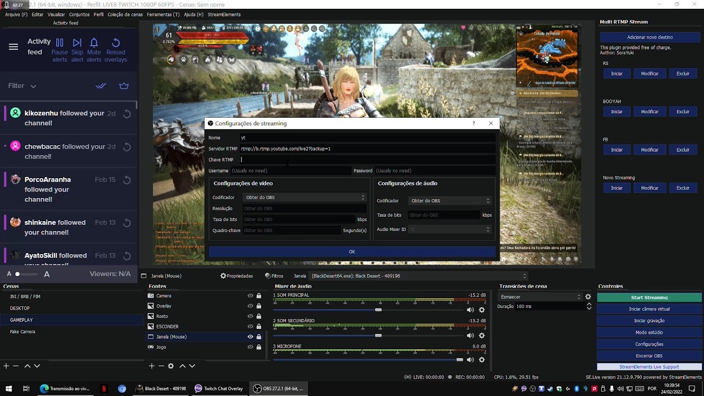Open Editar menu
704x396 pixels.
(x=37, y=14)
